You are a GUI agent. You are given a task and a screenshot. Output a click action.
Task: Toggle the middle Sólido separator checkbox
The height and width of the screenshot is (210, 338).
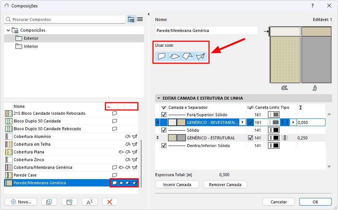[164, 130]
